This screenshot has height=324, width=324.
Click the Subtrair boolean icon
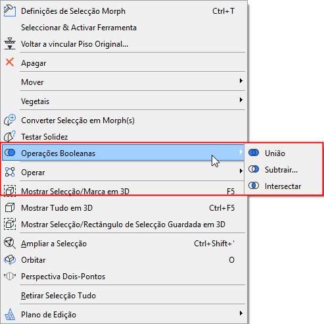[x=254, y=169]
